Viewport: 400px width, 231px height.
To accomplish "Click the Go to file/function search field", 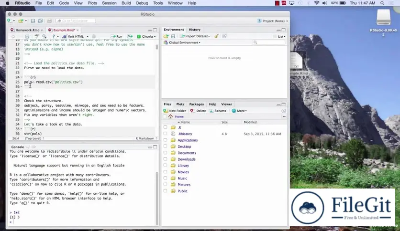I will click(x=76, y=21).
